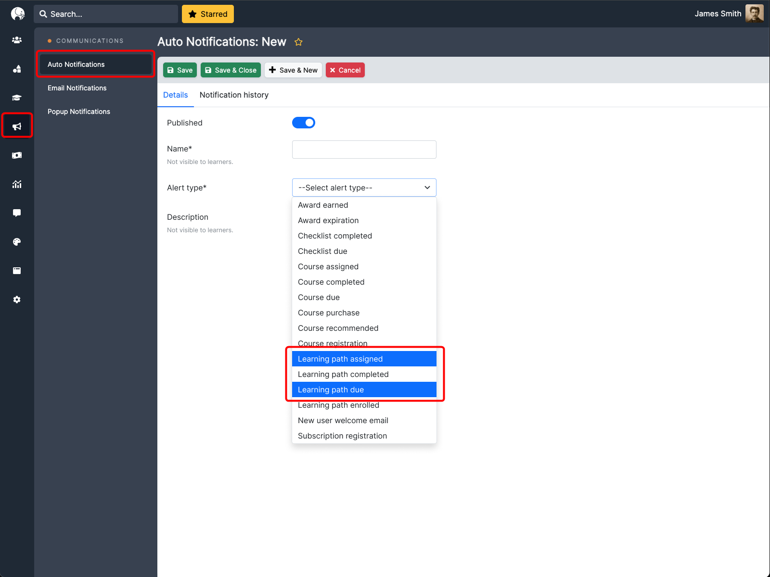This screenshot has height=577, width=770.
Task: Open the chart reports sidebar icon
Action: [x=17, y=184]
